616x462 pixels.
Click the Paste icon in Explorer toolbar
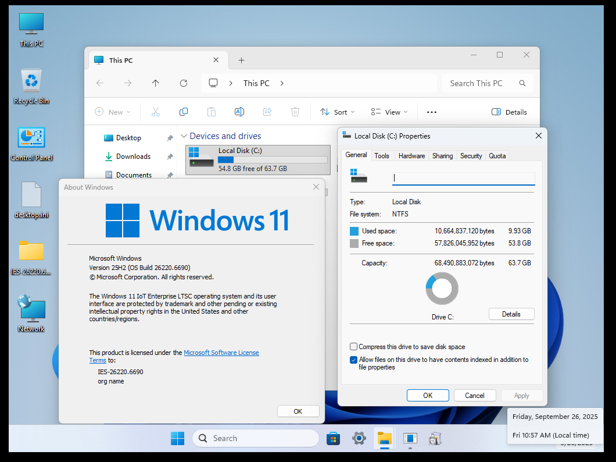pos(212,112)
